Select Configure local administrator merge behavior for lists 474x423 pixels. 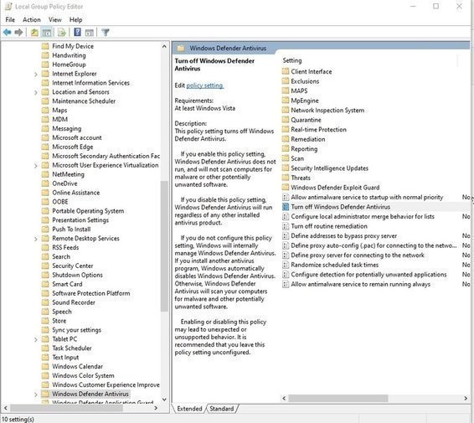[x=363, y=216]
